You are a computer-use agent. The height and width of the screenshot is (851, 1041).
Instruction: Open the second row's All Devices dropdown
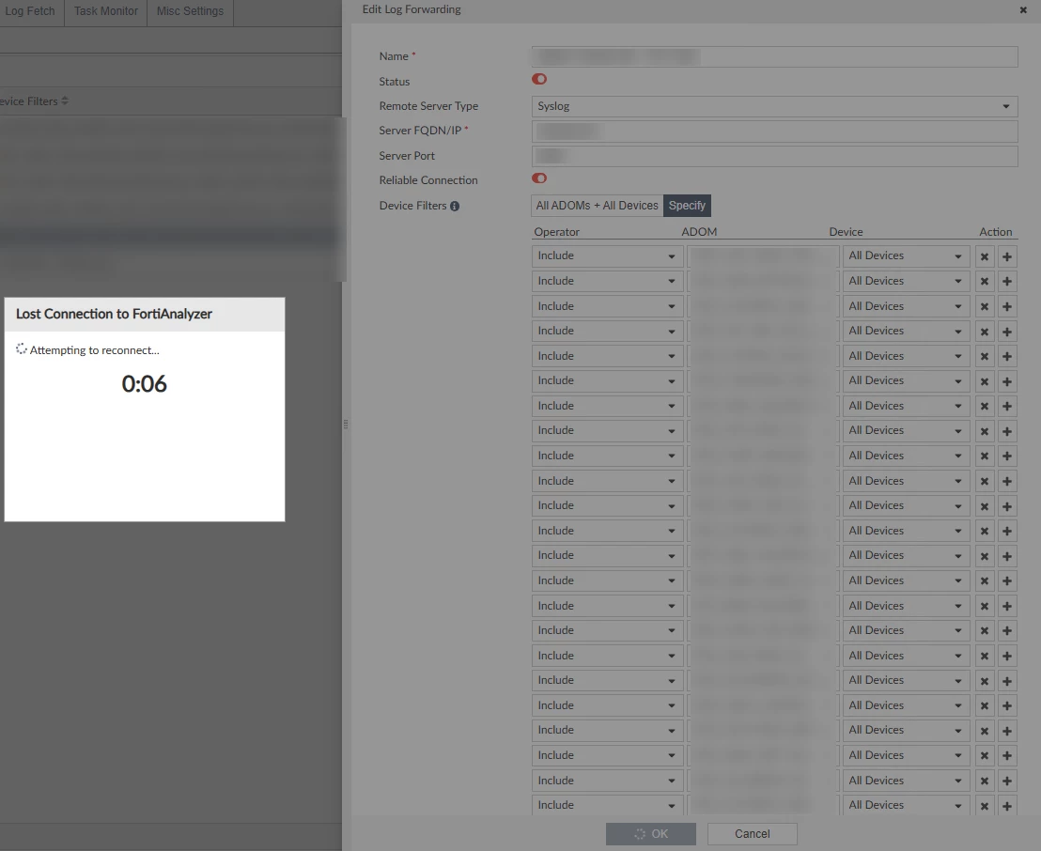click(x=906, y=281)
